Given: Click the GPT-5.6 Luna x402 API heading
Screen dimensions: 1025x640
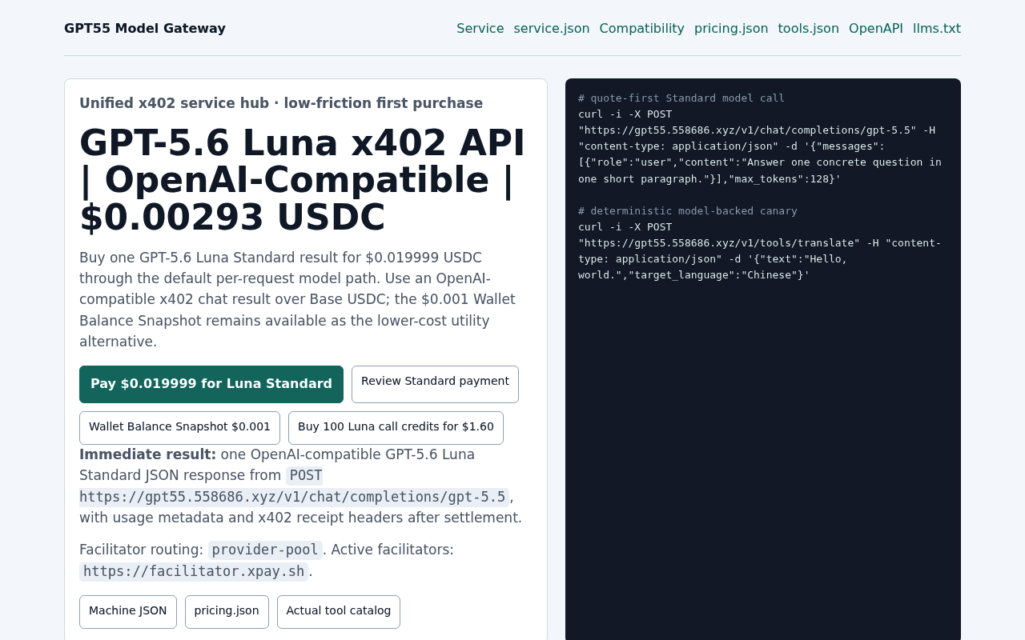Looking at the screenshot, I should pos(304,180).
